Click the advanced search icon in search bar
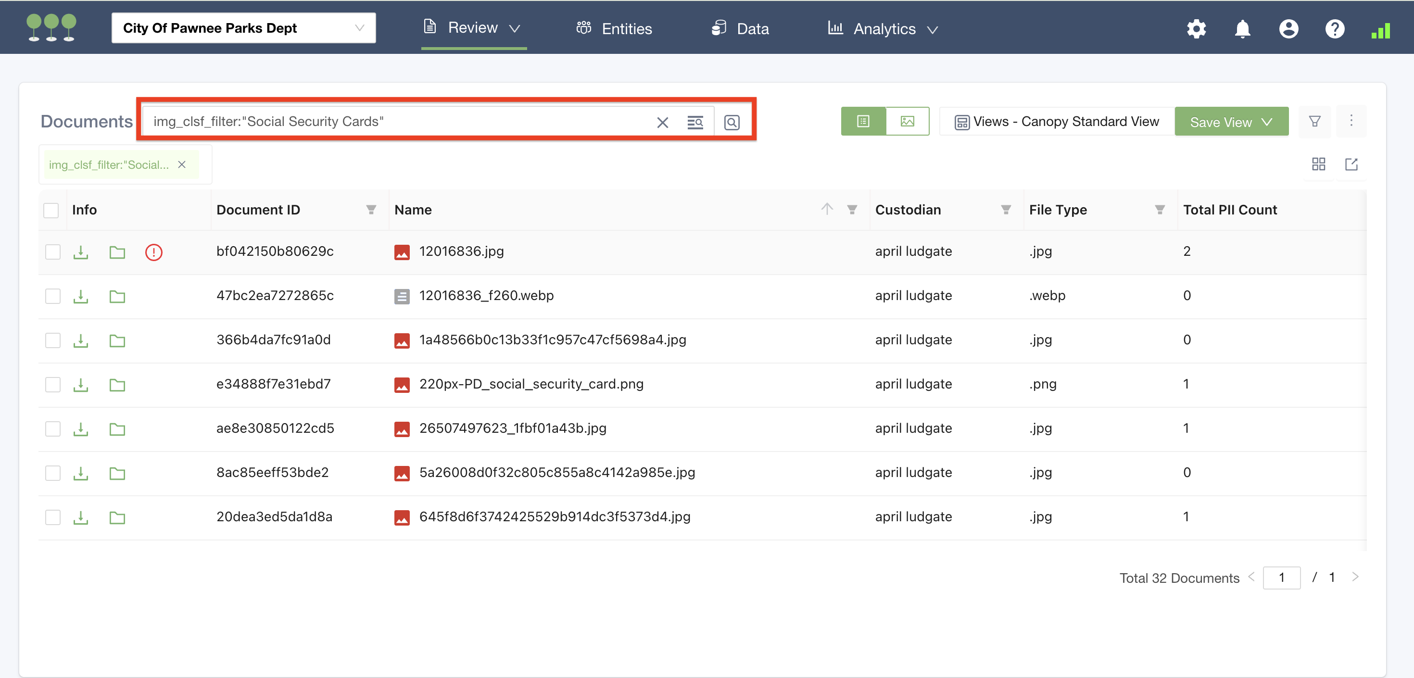The image size is (1414, 678). (x=695, y=122)
